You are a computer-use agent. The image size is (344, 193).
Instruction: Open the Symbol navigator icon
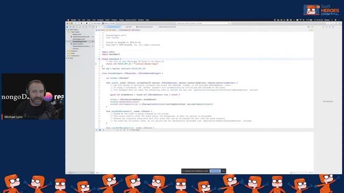73,27
